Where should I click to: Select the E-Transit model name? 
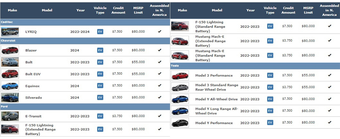(33, 116)
